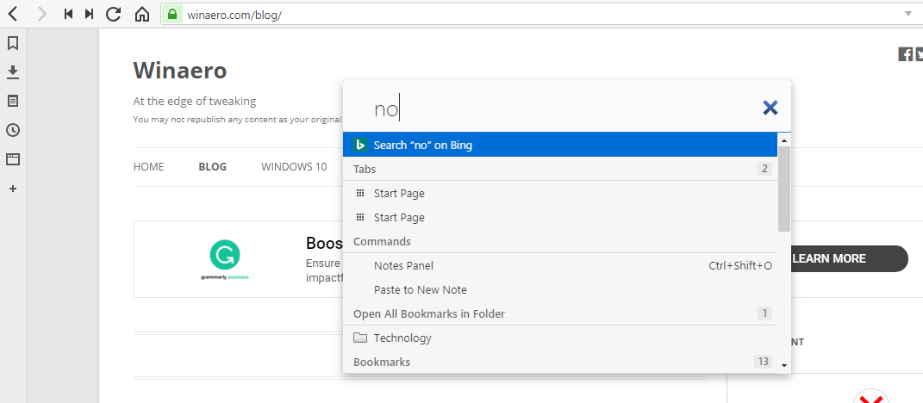The image size is (923, 403).
Task: Open the WINDOWS 10 menu link
Action: pos(294,166)
